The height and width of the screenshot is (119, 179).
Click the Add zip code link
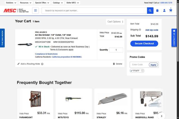click(x=152, y=30)
